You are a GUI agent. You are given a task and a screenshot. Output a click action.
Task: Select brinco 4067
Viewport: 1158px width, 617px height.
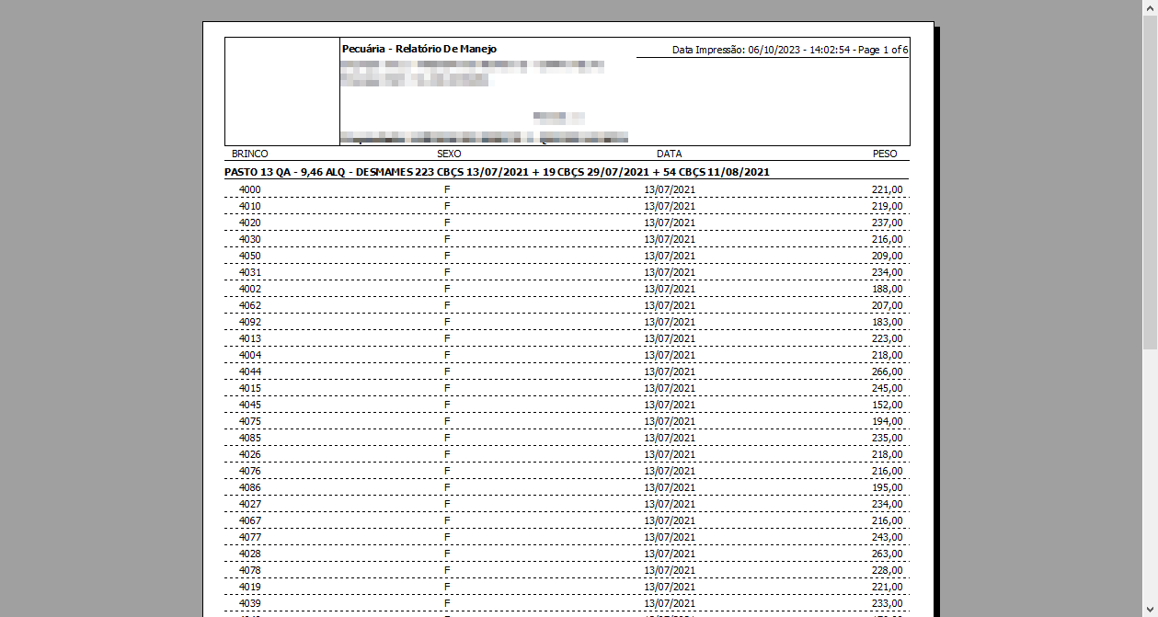coord(250,520)
